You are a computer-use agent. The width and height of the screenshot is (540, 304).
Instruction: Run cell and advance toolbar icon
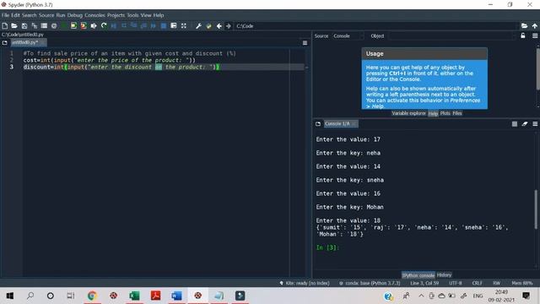(x=84, y=26)
